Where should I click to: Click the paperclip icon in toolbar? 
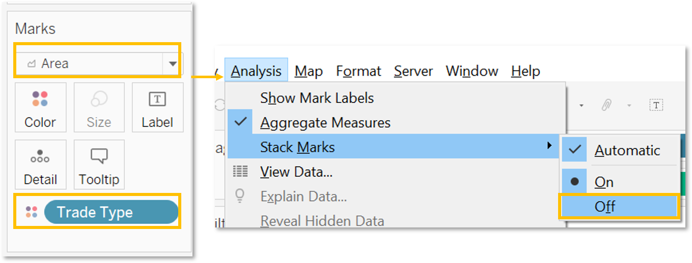click(x=606, y=105)
